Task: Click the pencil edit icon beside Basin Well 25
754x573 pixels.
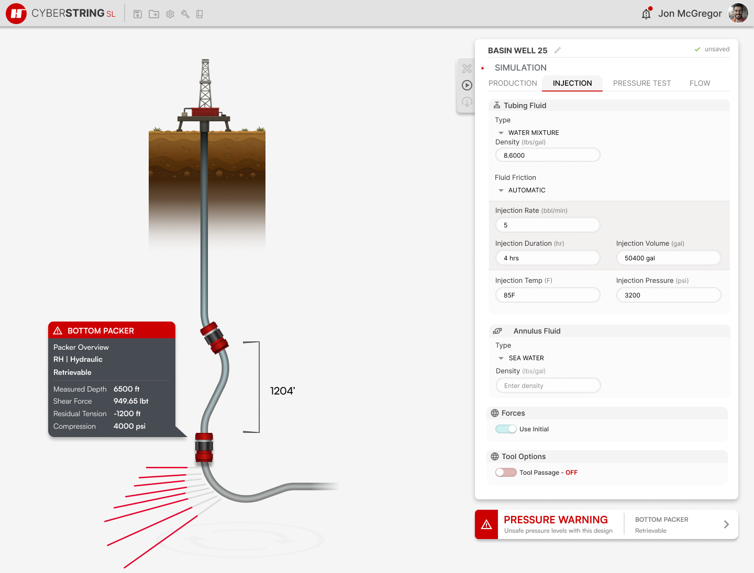Action: [558, 50]
